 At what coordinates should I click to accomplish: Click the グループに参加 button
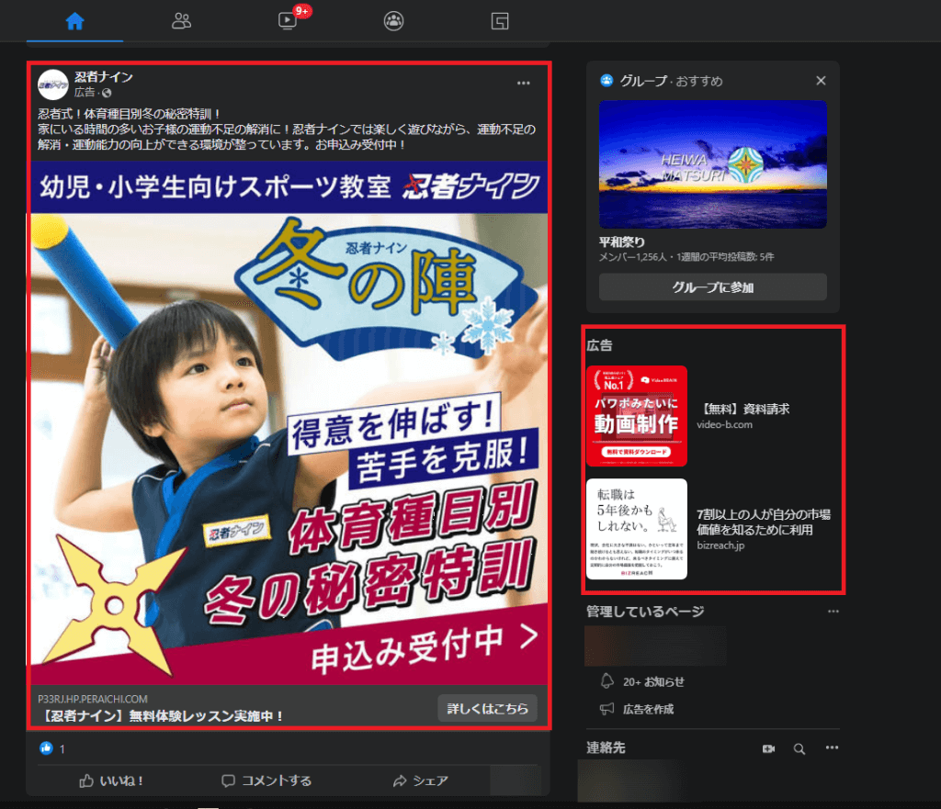coord(713,287)
